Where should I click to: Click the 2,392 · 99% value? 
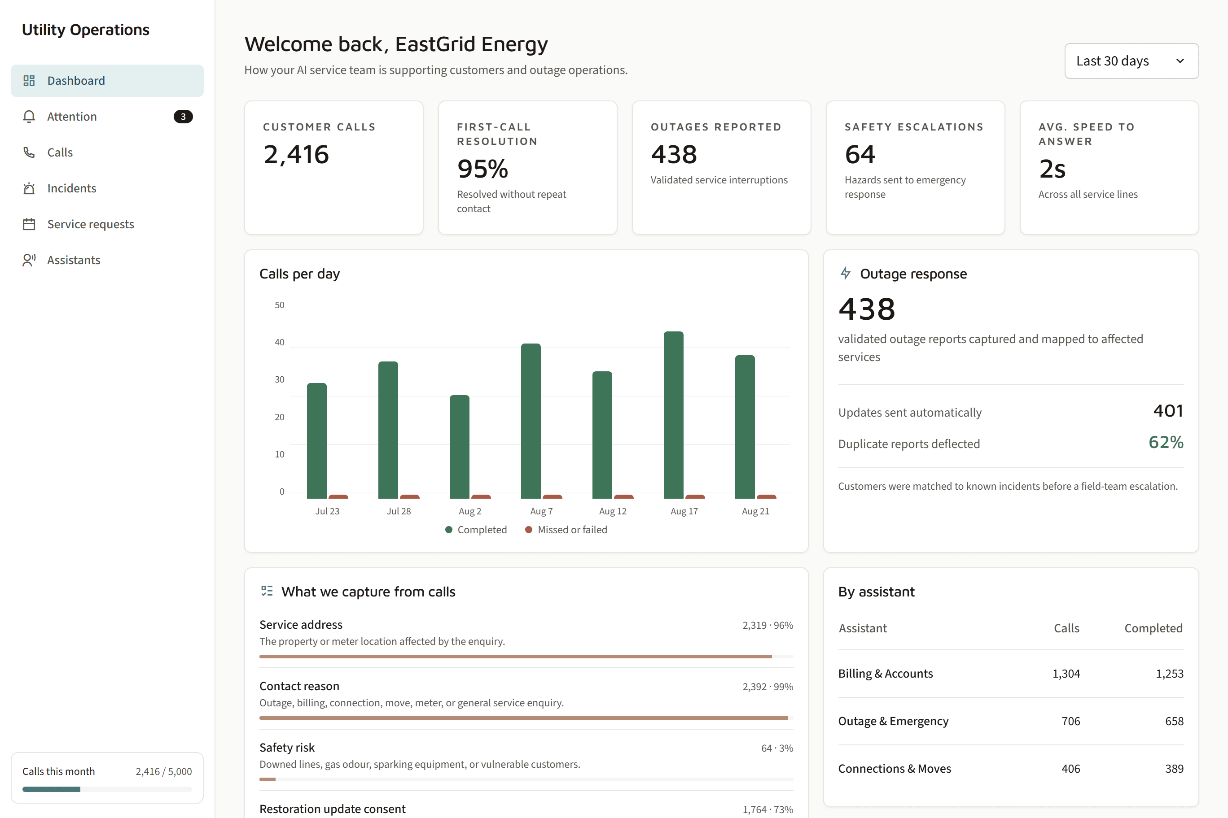[767, 687]
